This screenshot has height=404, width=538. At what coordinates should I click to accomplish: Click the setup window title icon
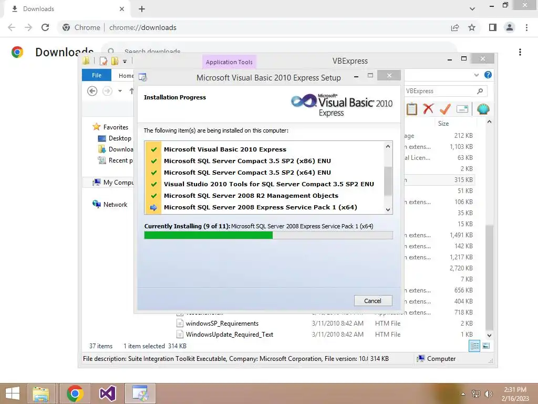point(143,77)
